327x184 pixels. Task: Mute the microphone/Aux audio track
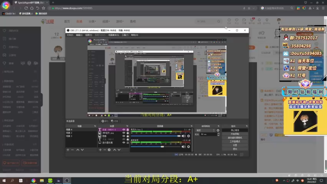pos(184,136)
